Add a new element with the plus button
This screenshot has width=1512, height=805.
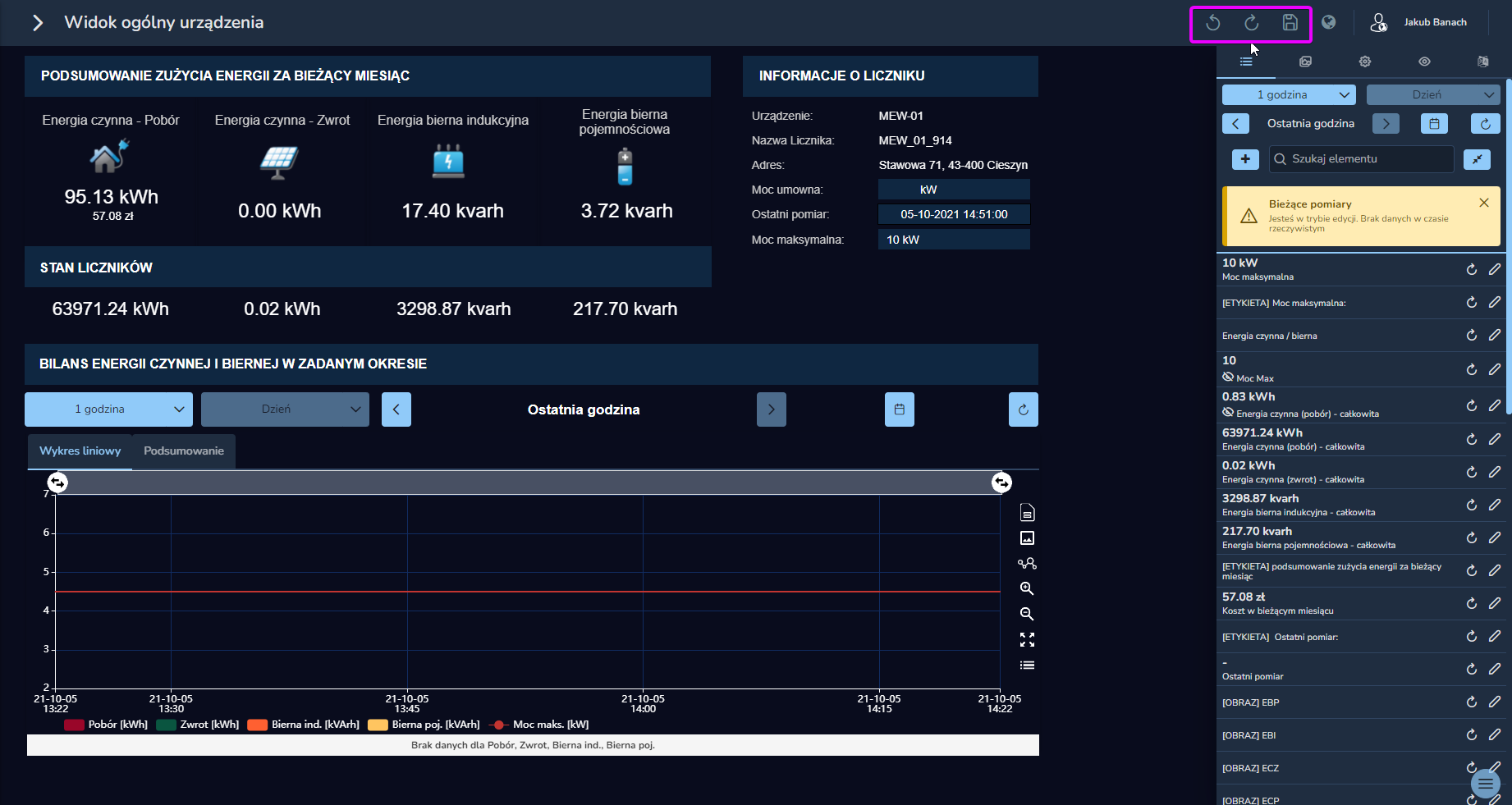click(1245, 159)
